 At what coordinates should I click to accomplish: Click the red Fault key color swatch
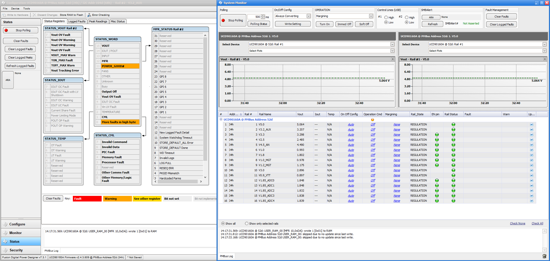[x=87, y=199]
